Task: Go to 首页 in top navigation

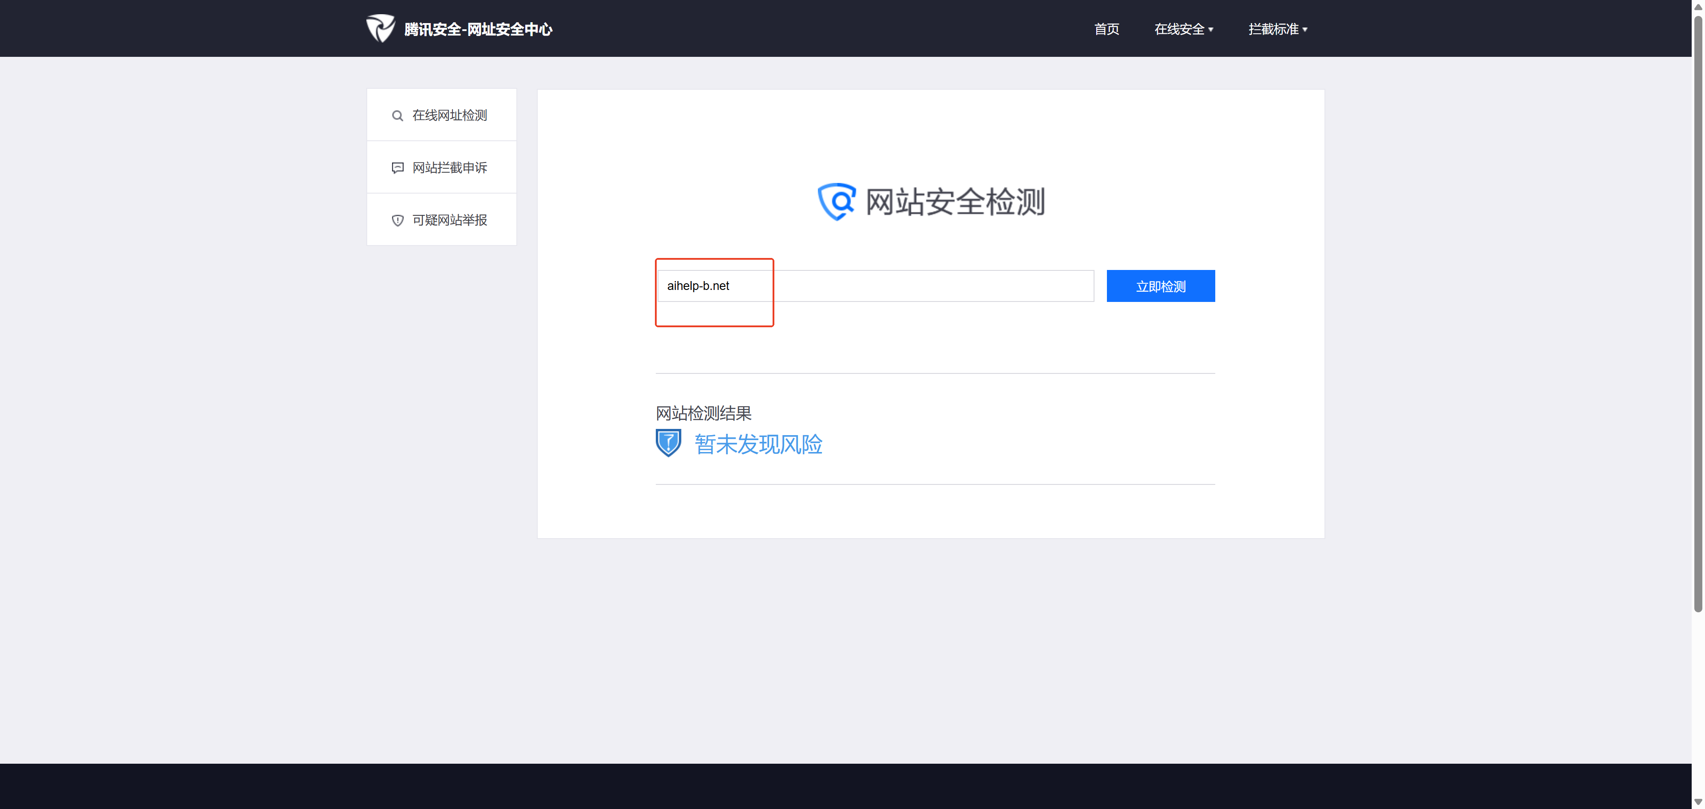Action: point(1106,29)
